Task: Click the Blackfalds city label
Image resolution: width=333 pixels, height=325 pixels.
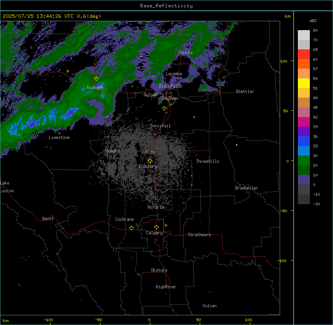Action: pos(170,86)
